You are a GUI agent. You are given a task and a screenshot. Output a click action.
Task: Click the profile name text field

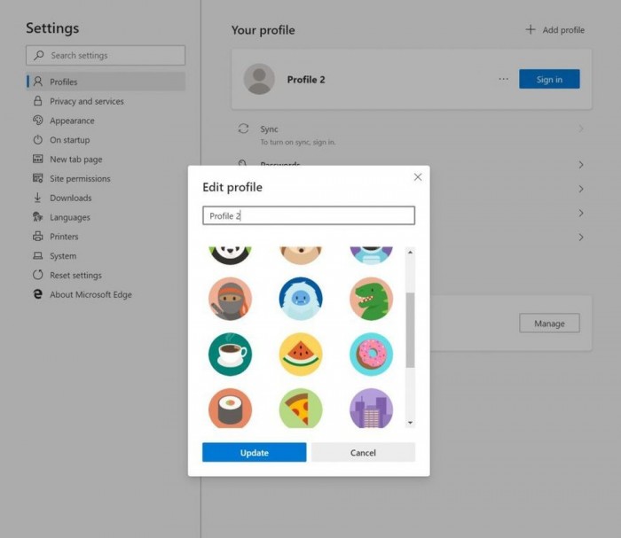[x=309, y=215]
